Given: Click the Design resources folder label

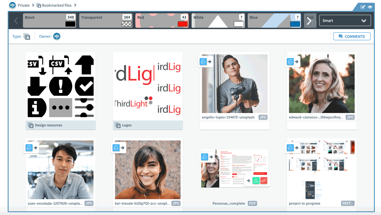Looking at the screenshot, I should (x=49, y=125).
